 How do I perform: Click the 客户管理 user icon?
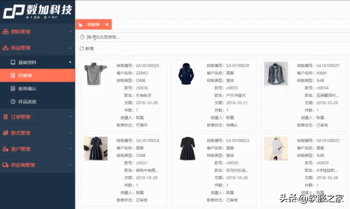click(x=5, y=149)
